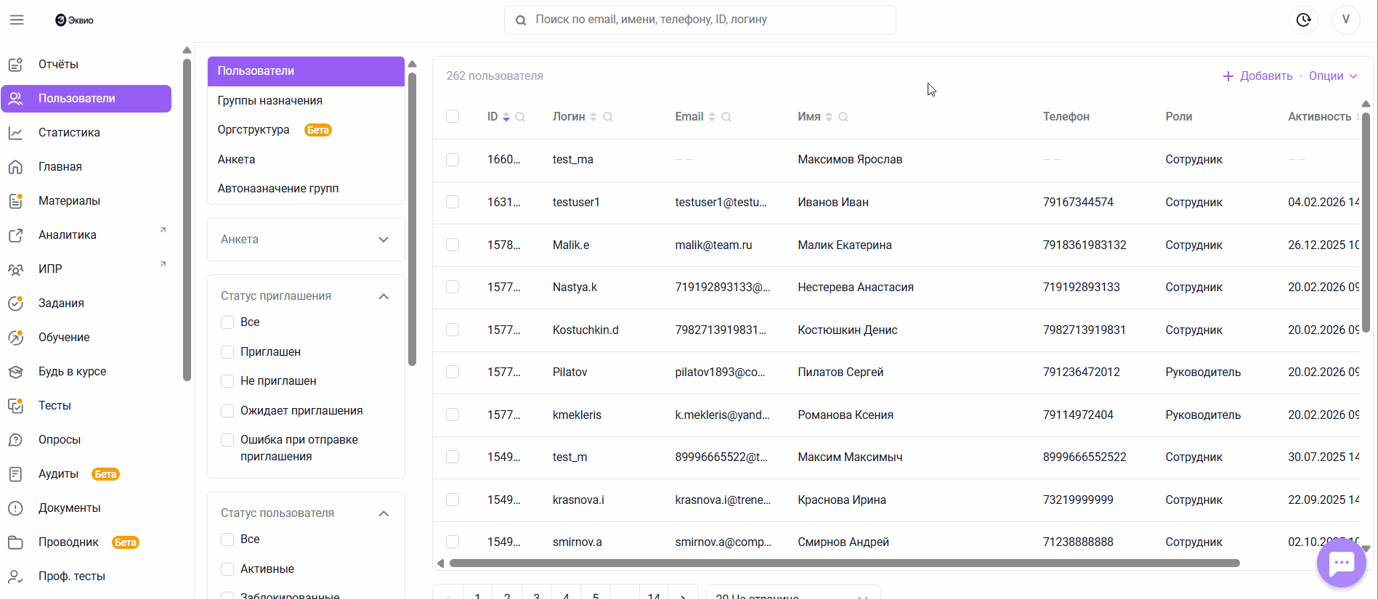This screenshot has width=1378, height=599.
Task: Click the Статистика chart icon in sidebar
Action: pyautogui.click(x=15, y=133)
